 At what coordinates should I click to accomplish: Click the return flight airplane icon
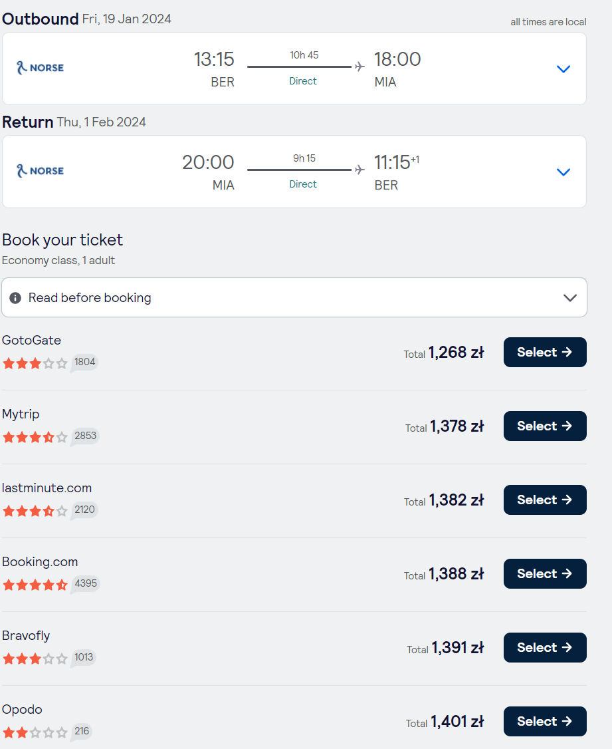click(x=359, y=170)
